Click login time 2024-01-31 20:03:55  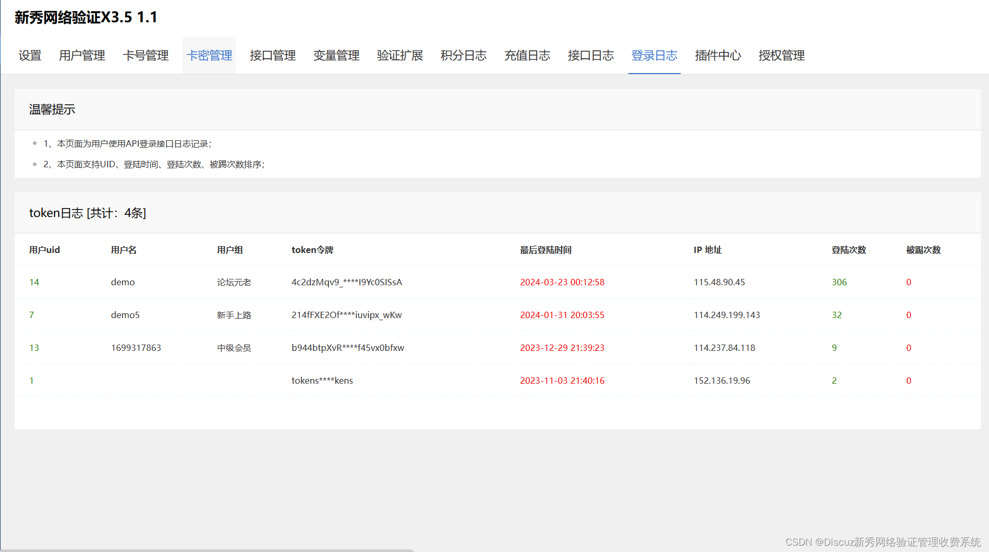pyautogui.click(x=562, y=315)
